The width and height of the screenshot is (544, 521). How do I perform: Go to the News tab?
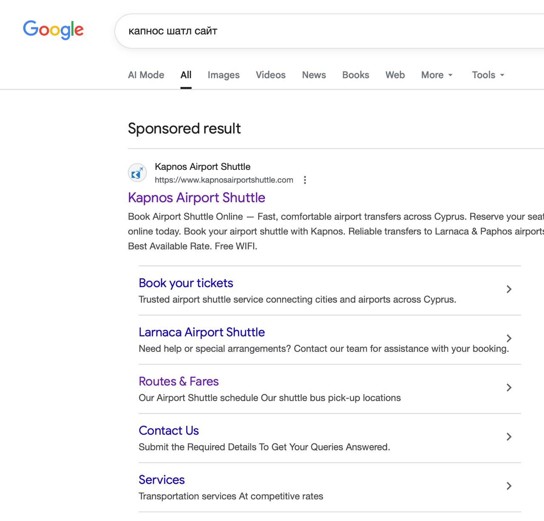(314, 75)
